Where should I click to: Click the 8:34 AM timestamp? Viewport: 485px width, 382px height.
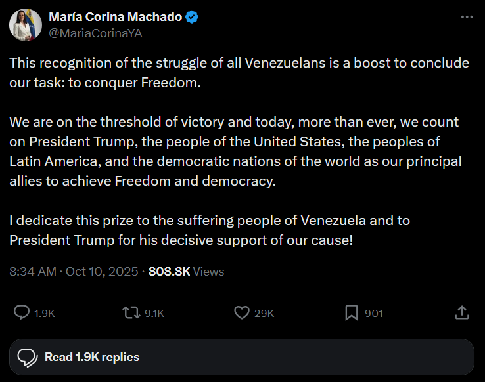click(32, 271)
